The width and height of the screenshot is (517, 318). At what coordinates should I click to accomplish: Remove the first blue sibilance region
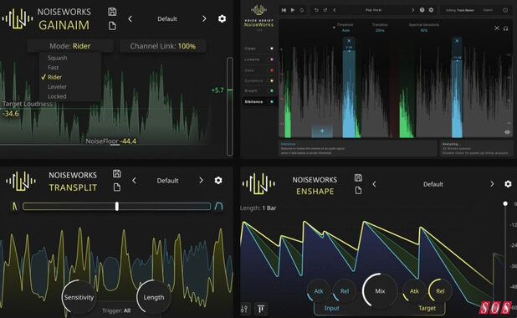[349, 41]
